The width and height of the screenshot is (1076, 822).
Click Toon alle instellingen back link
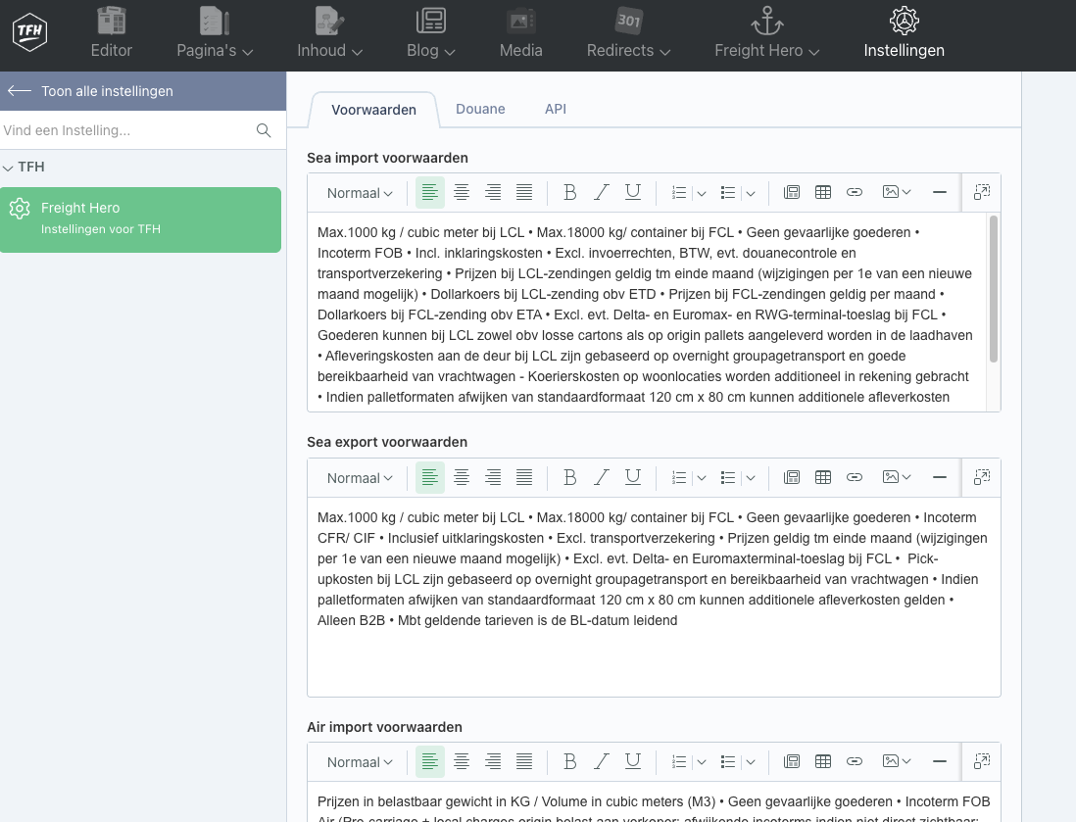point(90,91)
